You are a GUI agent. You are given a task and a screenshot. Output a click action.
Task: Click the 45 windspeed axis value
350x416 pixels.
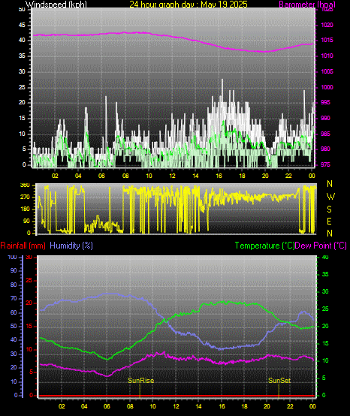(22, 25)
